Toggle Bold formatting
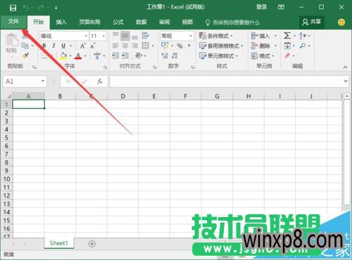The image size is (352, 260). [44, 46]
